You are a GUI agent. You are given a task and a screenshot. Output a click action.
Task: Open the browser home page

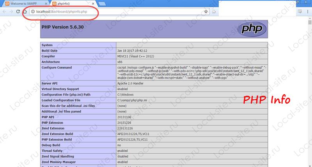click(25, 12)
